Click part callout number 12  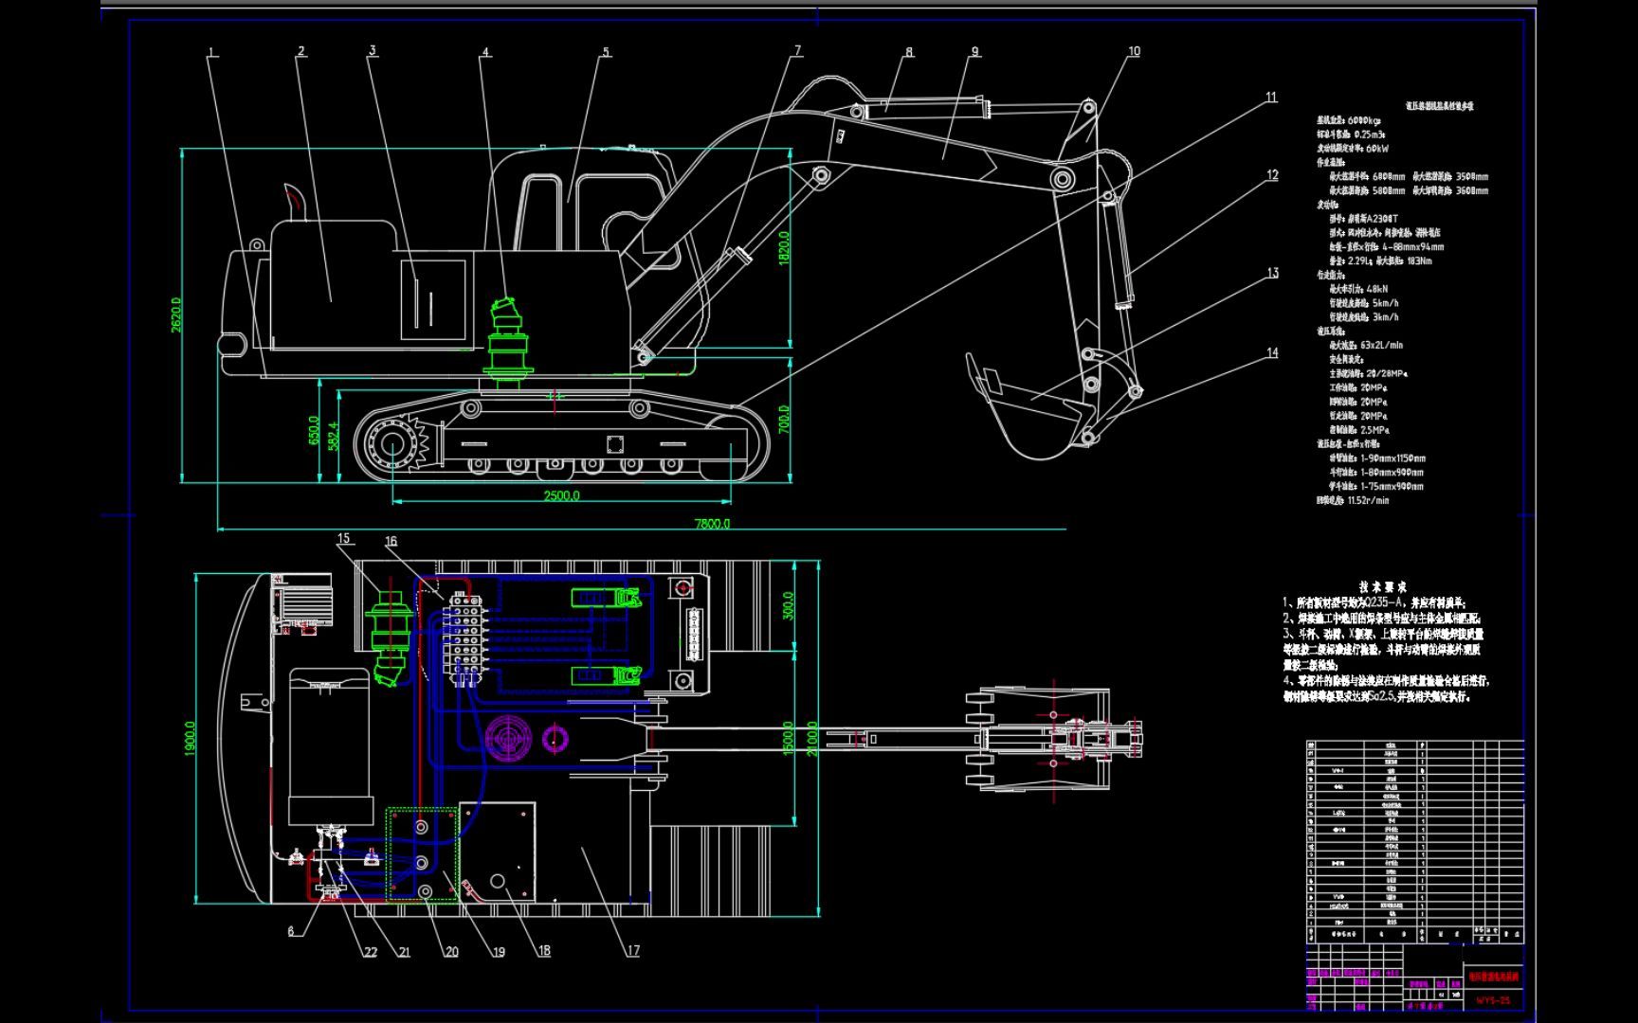tap(1272, 175)
